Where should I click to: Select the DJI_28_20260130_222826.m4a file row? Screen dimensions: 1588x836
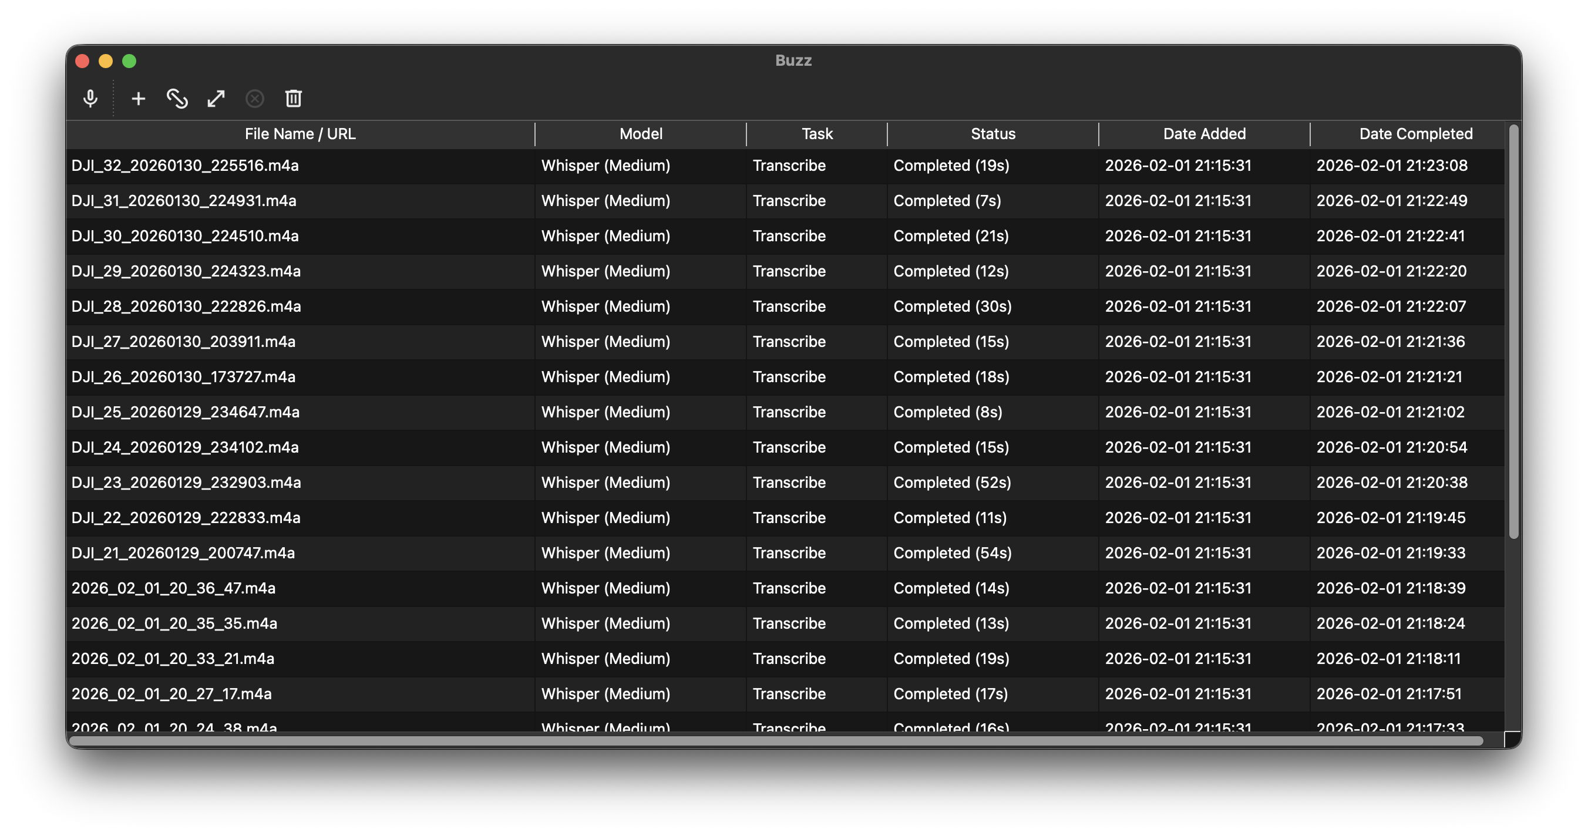(x=186, y=306)
